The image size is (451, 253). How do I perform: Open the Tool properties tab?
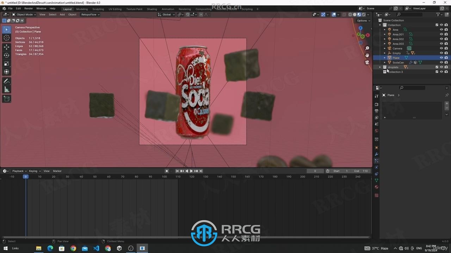376,96
